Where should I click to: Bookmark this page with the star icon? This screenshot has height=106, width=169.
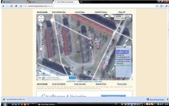[x=21, y=6]
